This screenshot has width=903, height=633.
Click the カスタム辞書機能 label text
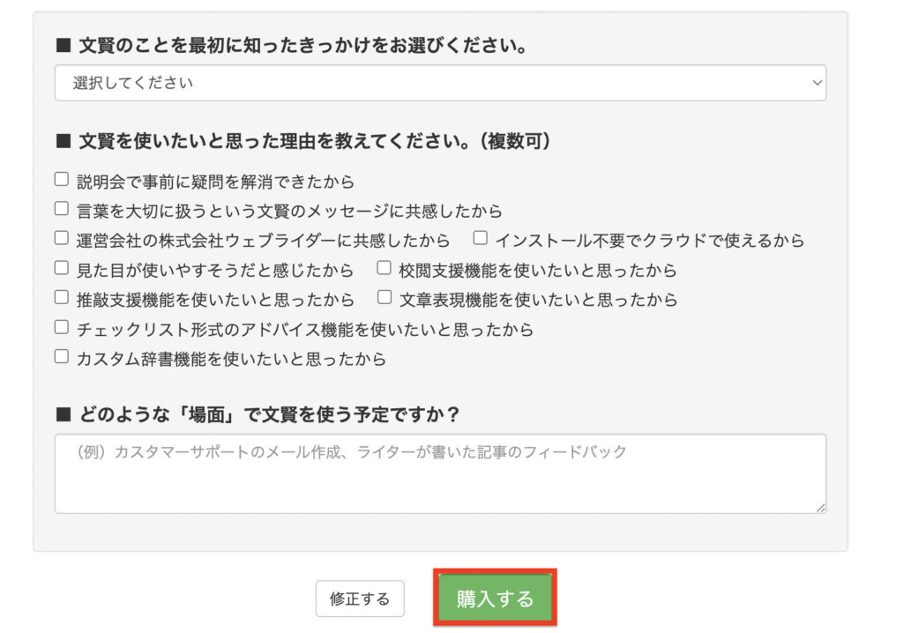(x=231, y=359)
